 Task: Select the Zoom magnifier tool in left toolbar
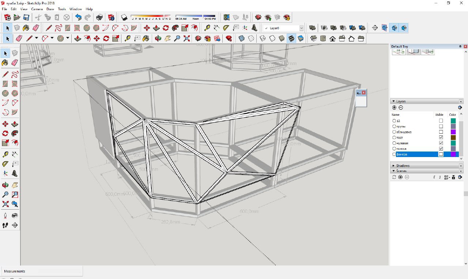pyautogui.click(x=5, y=195)
